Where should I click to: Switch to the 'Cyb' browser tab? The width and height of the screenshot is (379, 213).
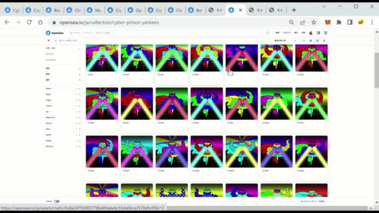(x=12, y=10)
